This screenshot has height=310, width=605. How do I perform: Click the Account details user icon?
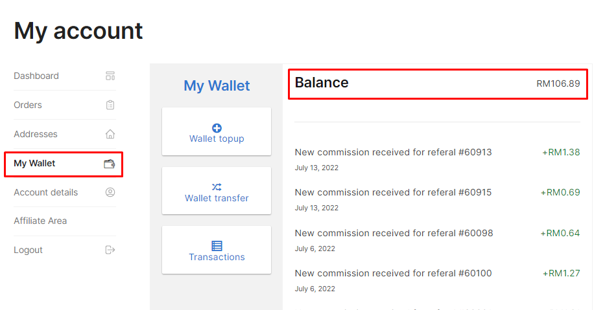coord(110,192)
